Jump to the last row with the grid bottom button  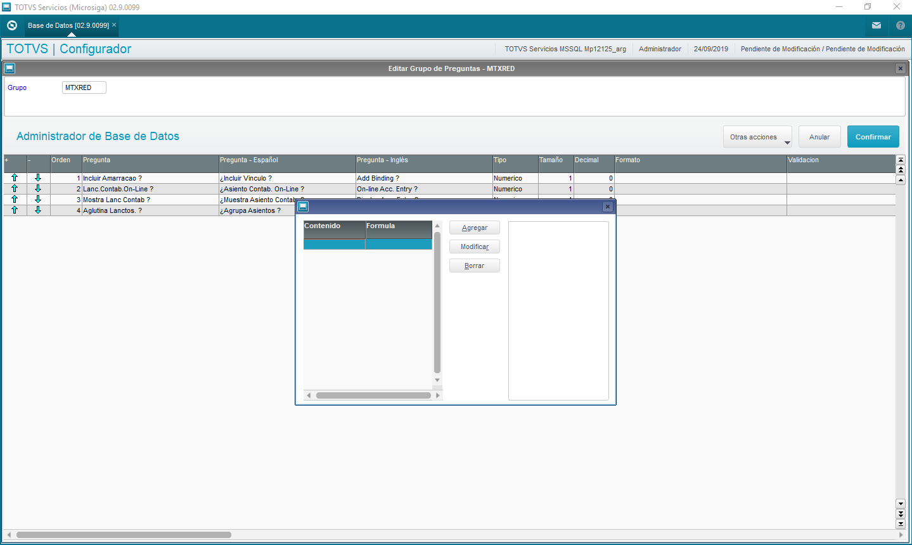(901, 524)
